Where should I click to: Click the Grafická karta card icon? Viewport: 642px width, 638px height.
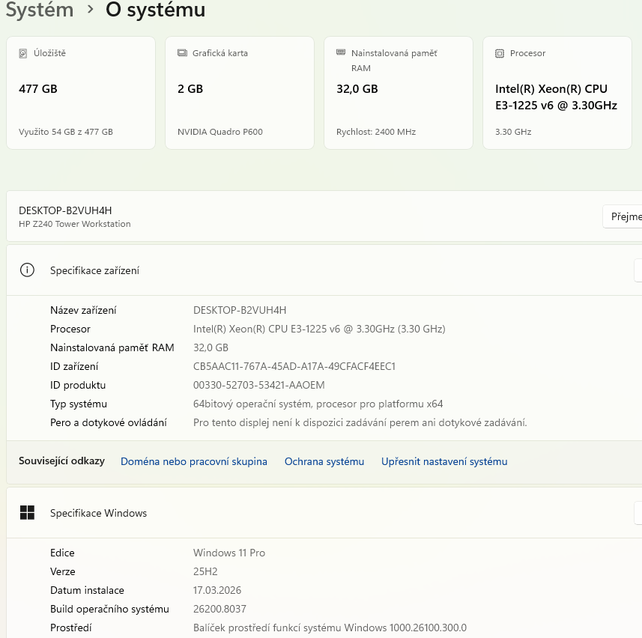pos(182,52)
